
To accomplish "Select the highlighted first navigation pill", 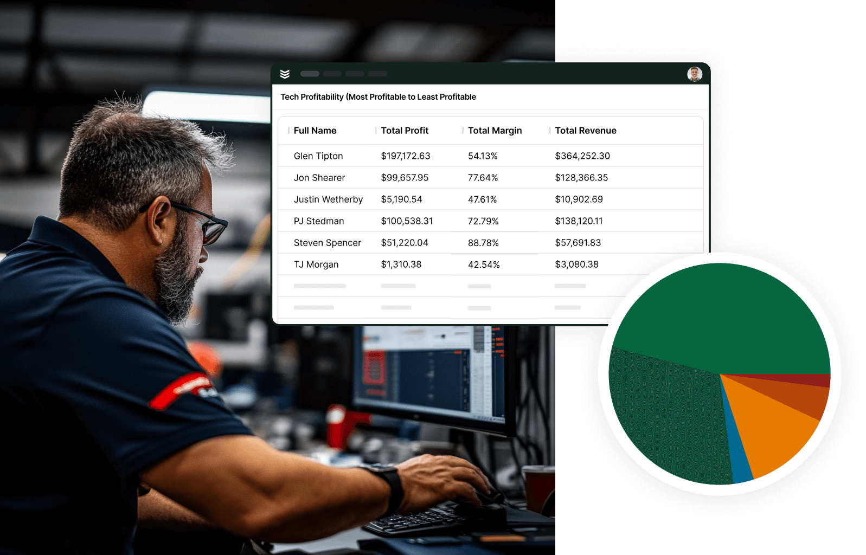I will pyautogui.click(x=310, y=74).
